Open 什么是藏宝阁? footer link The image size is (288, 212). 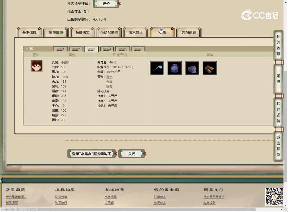16,197
